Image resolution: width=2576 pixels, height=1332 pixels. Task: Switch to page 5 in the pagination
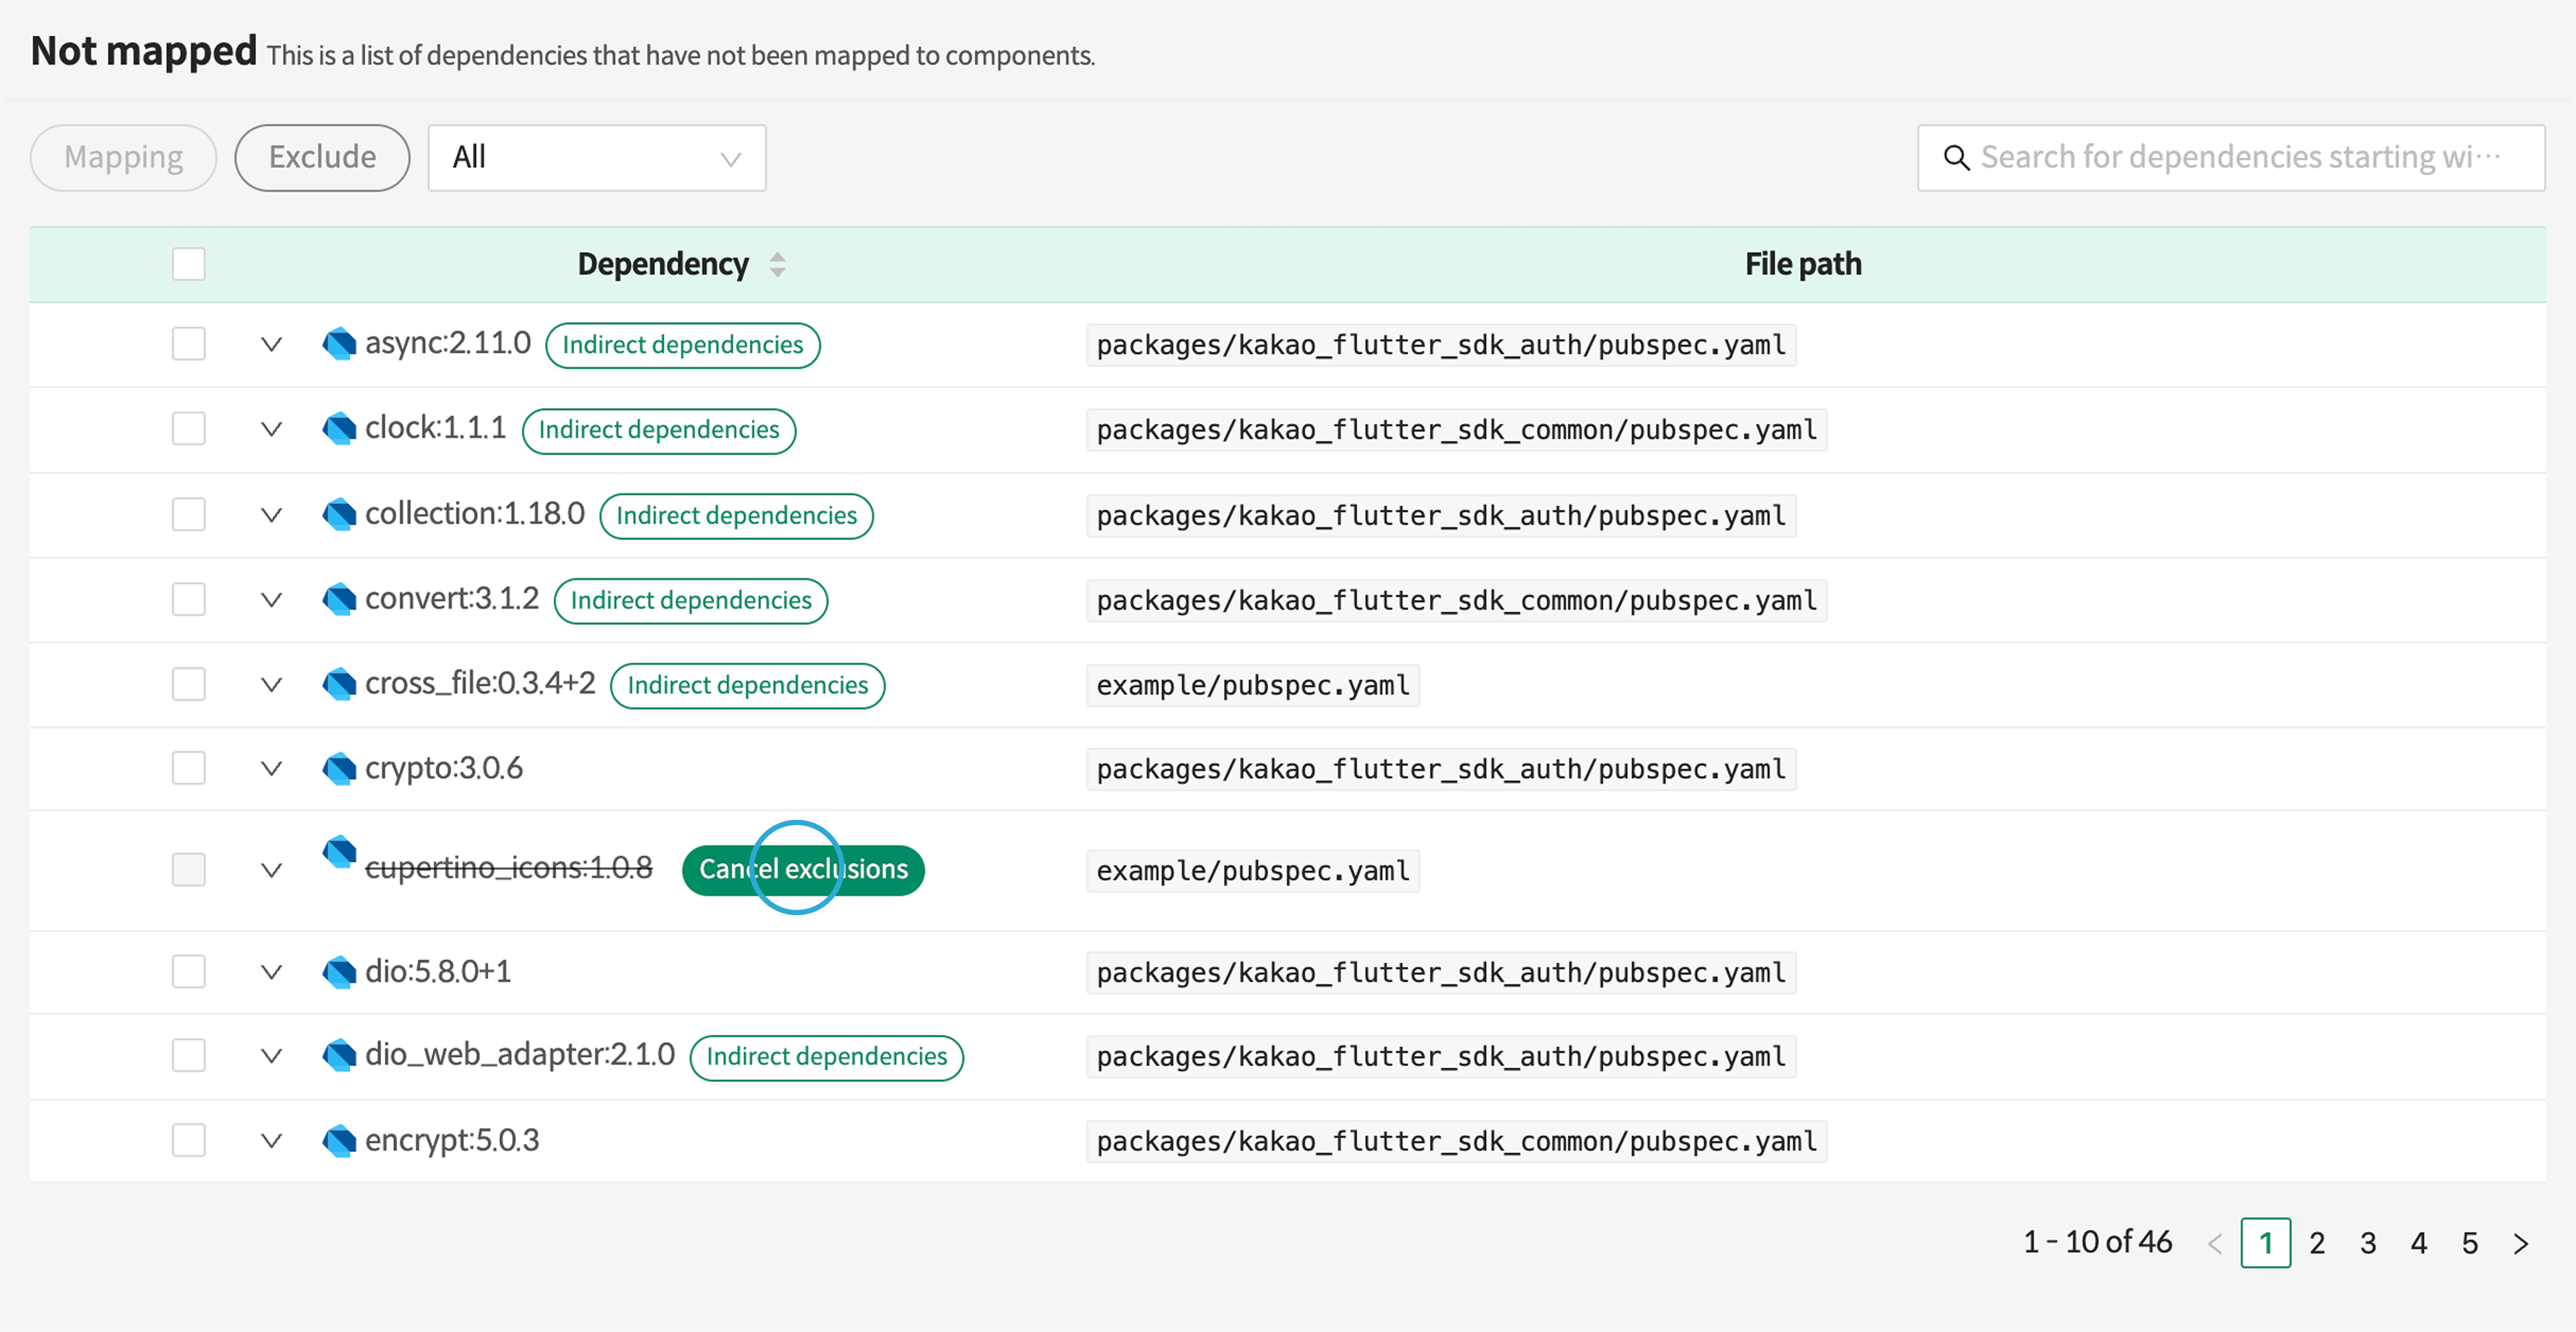(2469, 1243)
